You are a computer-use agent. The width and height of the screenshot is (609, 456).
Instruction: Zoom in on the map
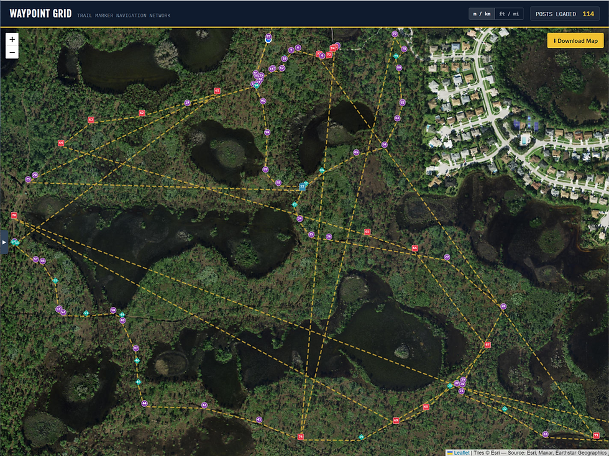(x=12, y=39)
